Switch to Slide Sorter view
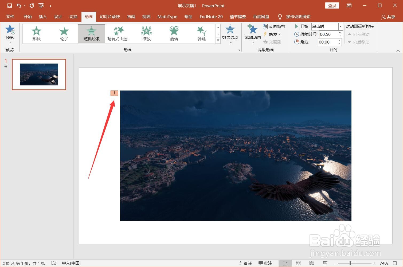403x267 pixels. point(298,263)
